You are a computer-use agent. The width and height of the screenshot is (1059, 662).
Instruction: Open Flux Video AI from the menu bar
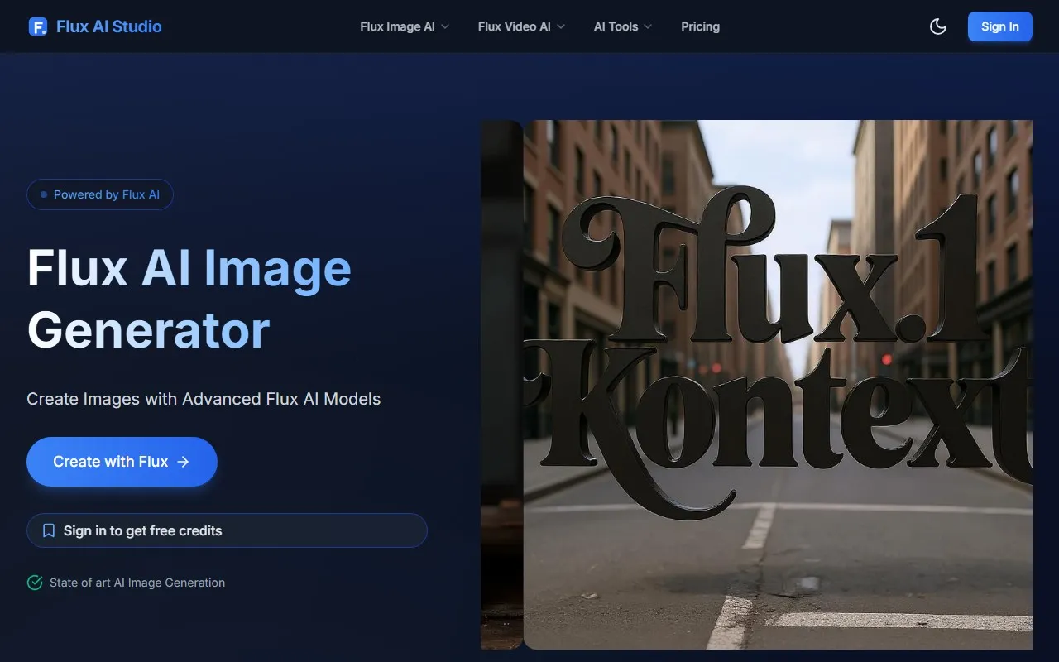pyautogui.click(x=513, y=26)
